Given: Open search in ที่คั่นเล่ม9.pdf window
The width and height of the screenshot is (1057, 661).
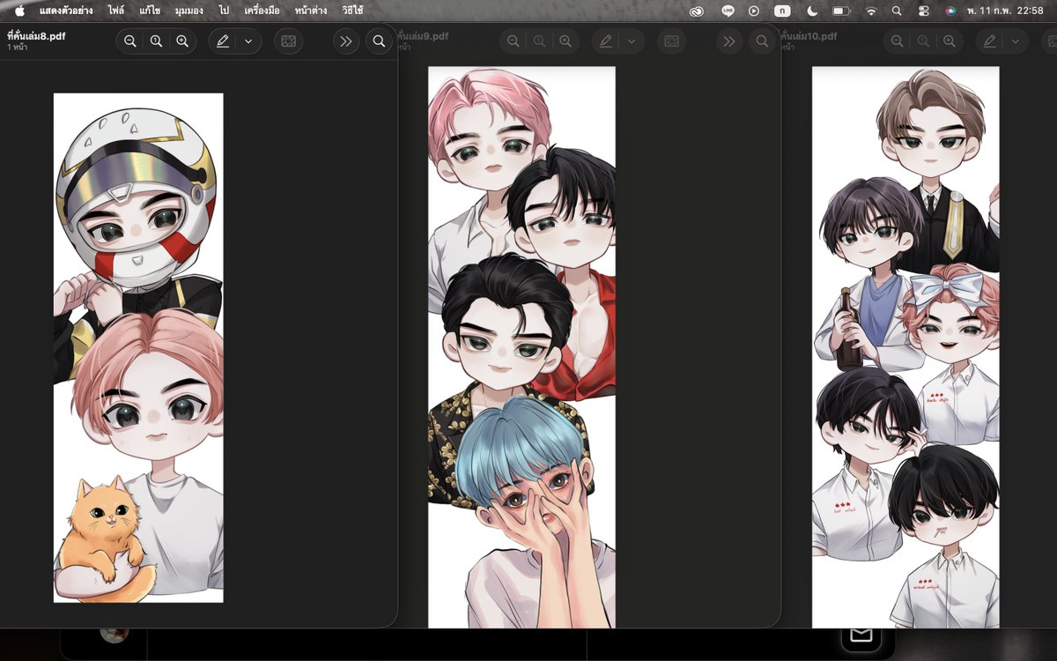Looking at the screenshot, I should coord(762,41).
